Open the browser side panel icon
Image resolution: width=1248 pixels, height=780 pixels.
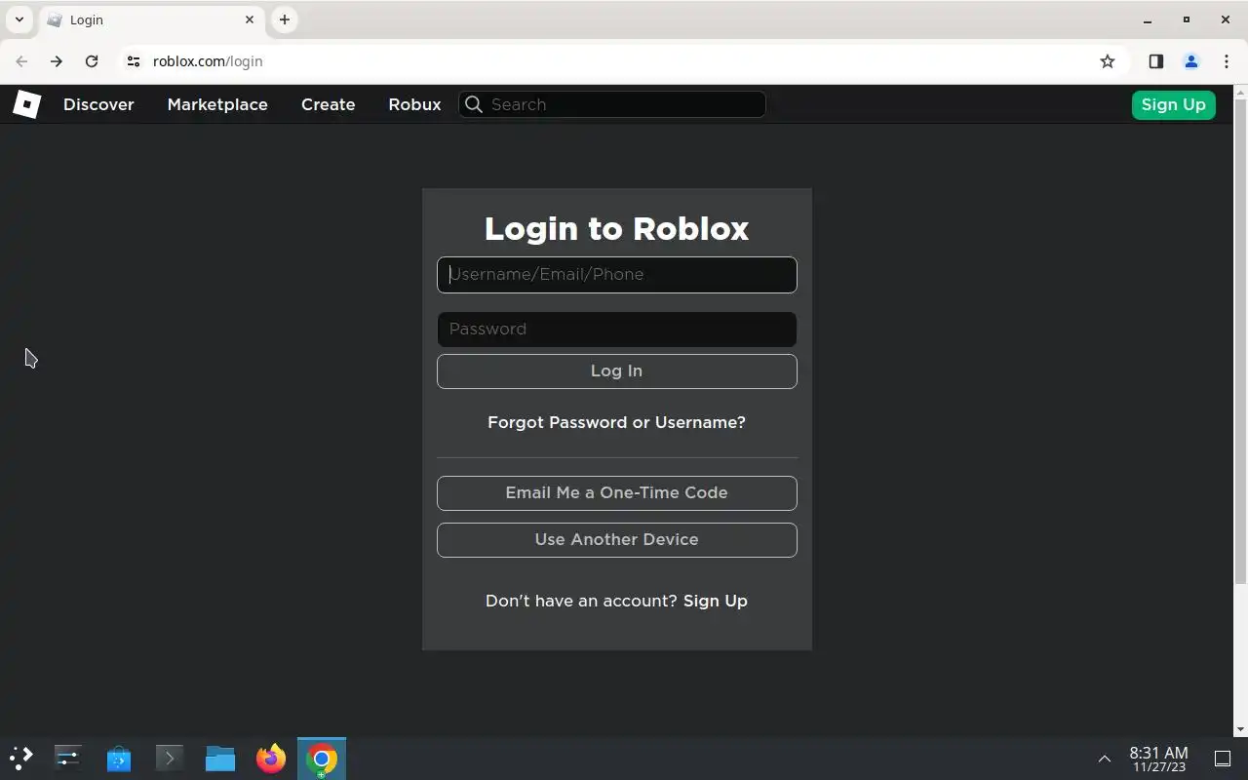point(1156,61)
